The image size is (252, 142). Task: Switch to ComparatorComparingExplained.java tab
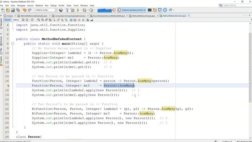tap(70, 16)
